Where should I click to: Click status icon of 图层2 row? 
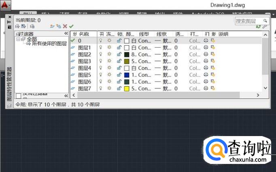73,54
